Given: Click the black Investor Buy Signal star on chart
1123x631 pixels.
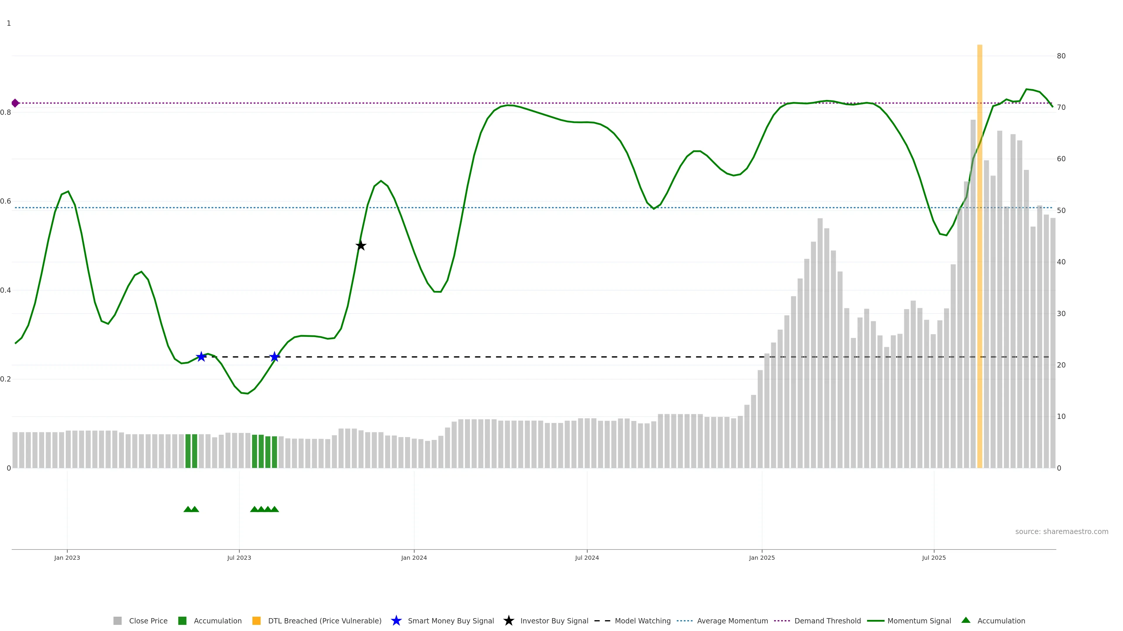Looking at the screenshot, I should pyautogui.click(x=361, y=246).
